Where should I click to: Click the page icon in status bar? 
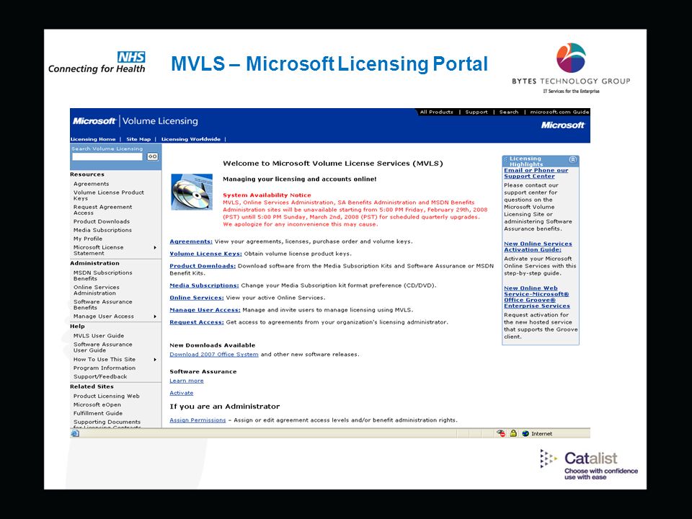coord(75,433)
